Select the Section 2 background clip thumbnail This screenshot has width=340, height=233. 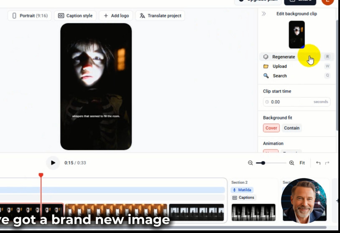click(x=253, y=212)
